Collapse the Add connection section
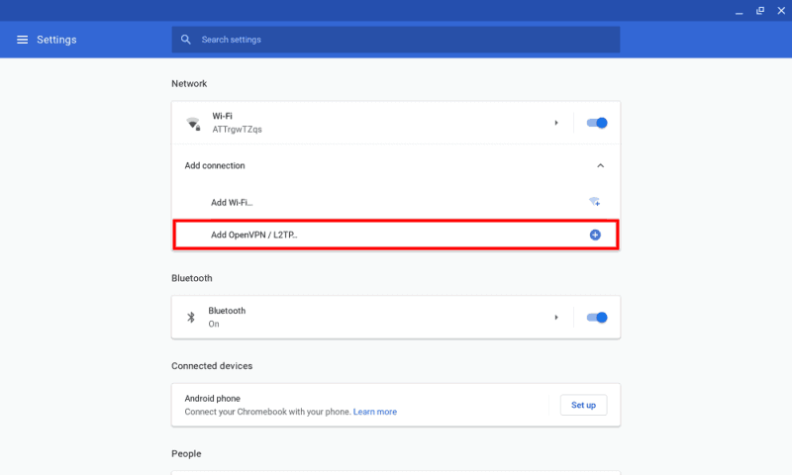 click(600, 165)
